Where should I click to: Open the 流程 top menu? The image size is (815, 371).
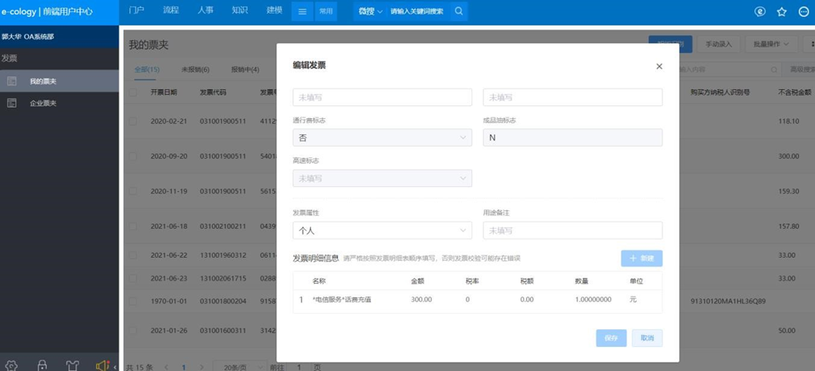coord(170,10)
